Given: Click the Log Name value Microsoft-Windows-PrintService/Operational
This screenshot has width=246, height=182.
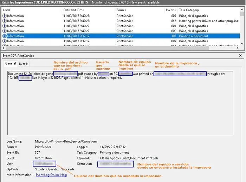Looking at the screenshot, I should click(66, 141).
